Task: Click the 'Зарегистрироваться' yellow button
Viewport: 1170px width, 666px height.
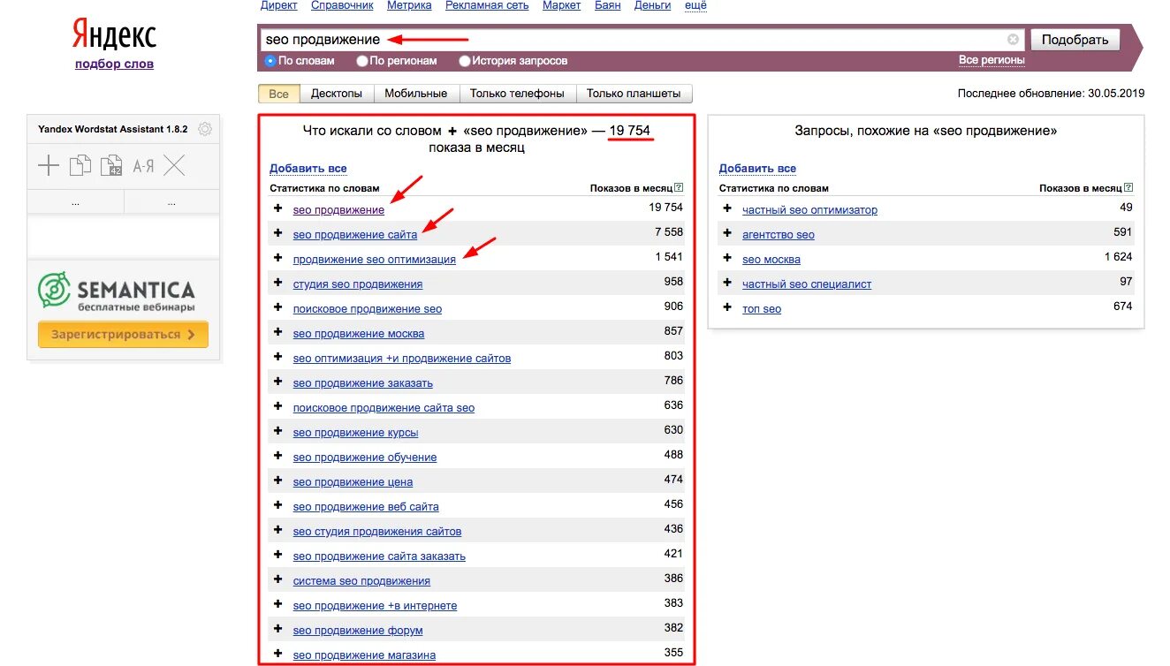Action: (123, 335)
